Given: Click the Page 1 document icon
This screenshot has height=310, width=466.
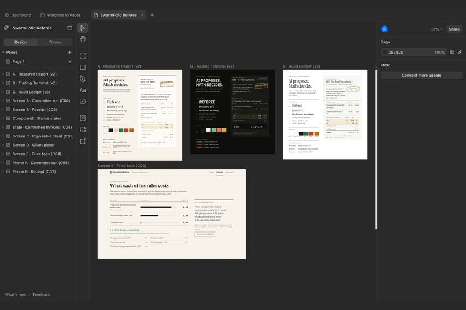Looking at the screenshot, I should pos(8,61).
